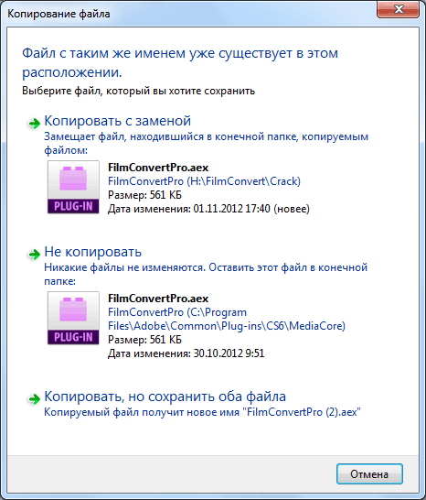Pick "Копировать, но сохранить оба файла" heading
426x500 pixels.
165,397
